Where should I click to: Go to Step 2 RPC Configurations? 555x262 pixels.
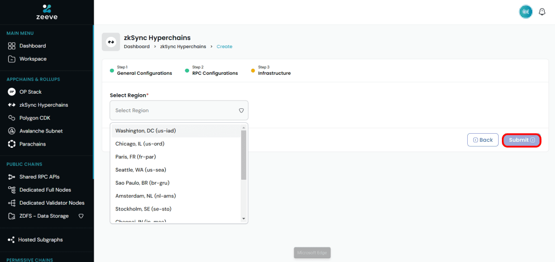coord(211,70)
